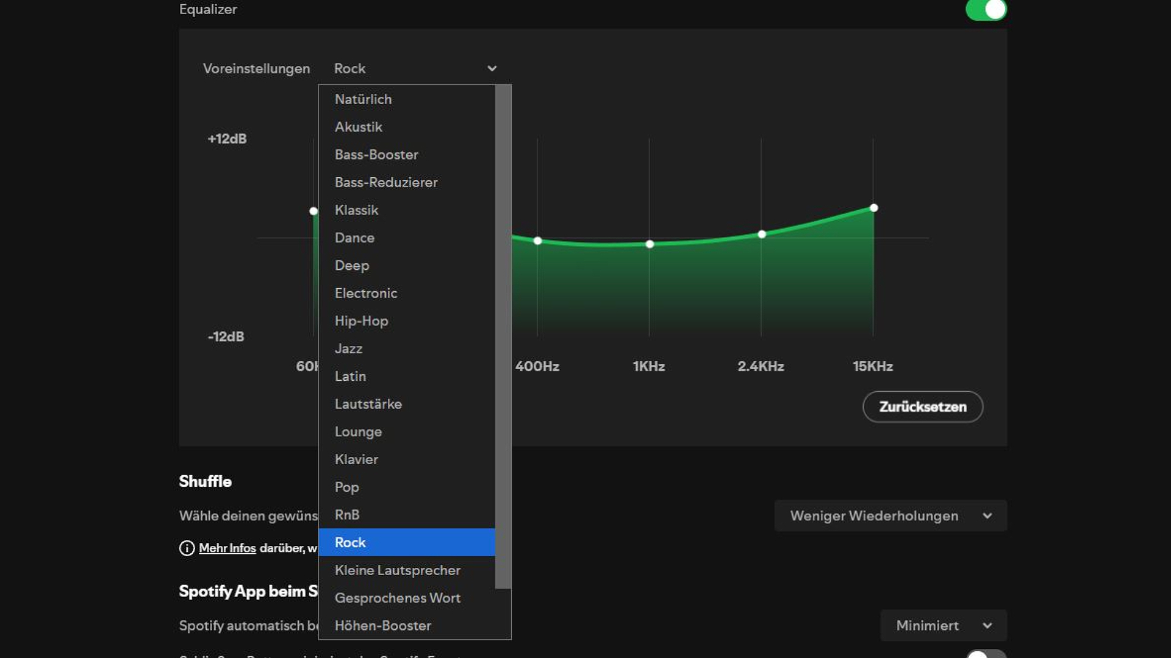Turn off the Equalizer toggle
This screenshot has width=1171, height=658.
click(986, 10)
